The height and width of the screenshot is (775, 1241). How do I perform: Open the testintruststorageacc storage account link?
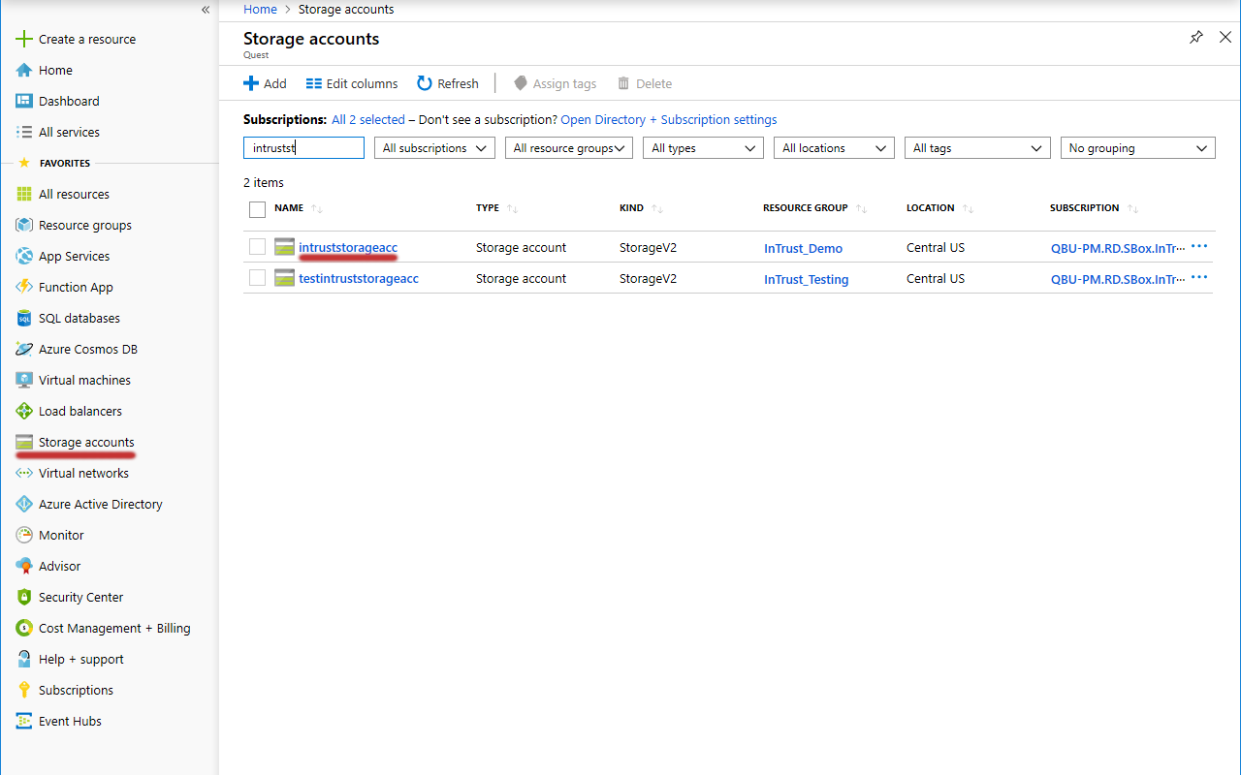click(359, 279)
